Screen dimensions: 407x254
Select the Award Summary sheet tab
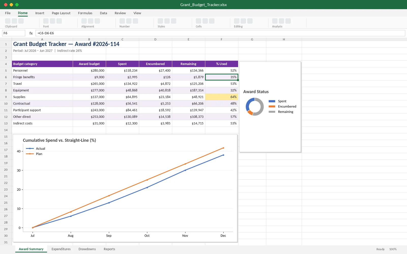point(31,249)
